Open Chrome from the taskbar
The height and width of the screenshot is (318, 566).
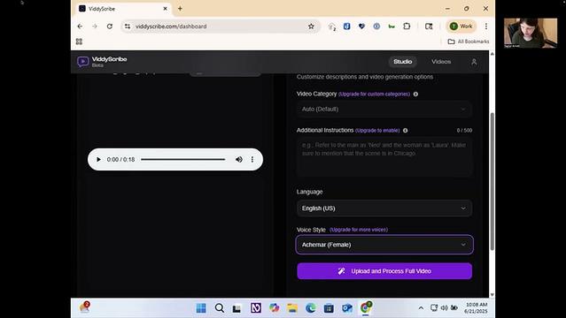coord(365,307)
